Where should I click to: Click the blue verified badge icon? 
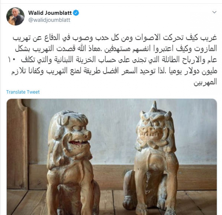[x=76, y=13]
